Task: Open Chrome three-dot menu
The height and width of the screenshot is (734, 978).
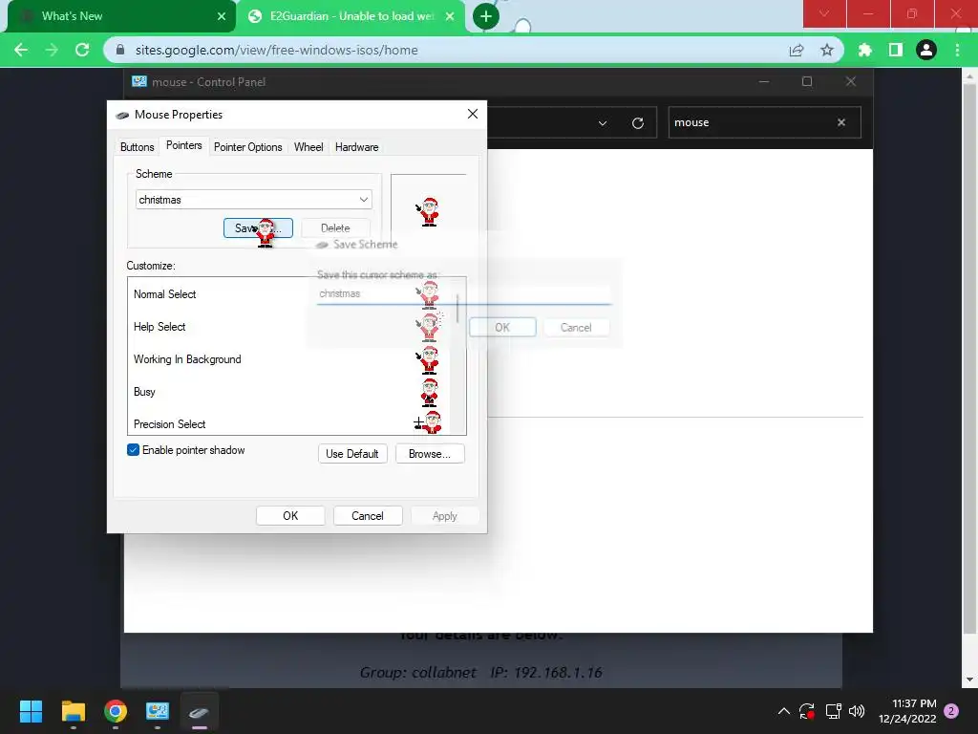Action: pos(957,50)
